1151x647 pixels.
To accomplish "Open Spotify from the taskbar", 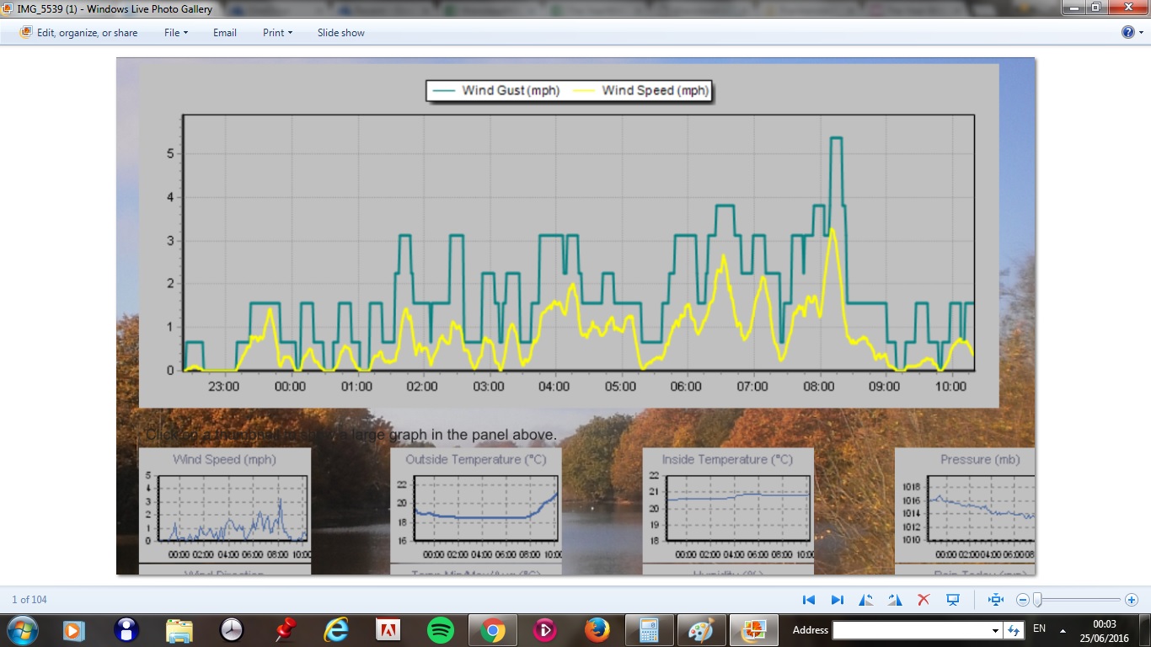I will [x=441, y=629].
